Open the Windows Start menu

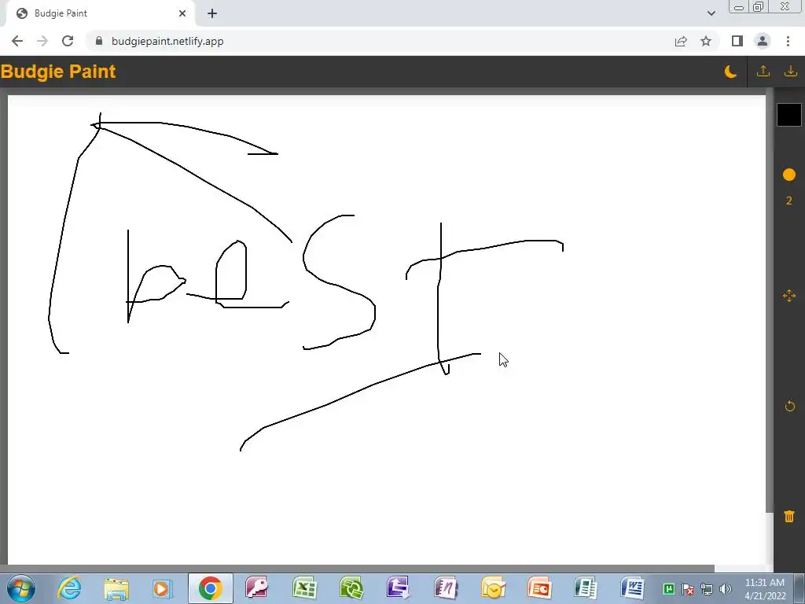coord(21,588)
